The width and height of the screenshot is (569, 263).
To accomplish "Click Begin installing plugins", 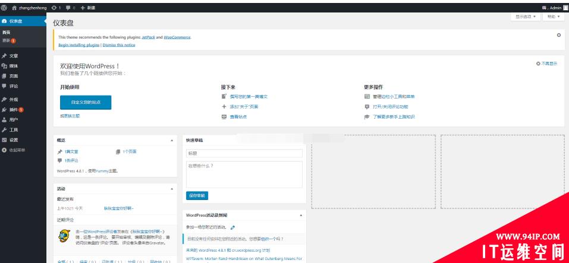I will [78, 45].
